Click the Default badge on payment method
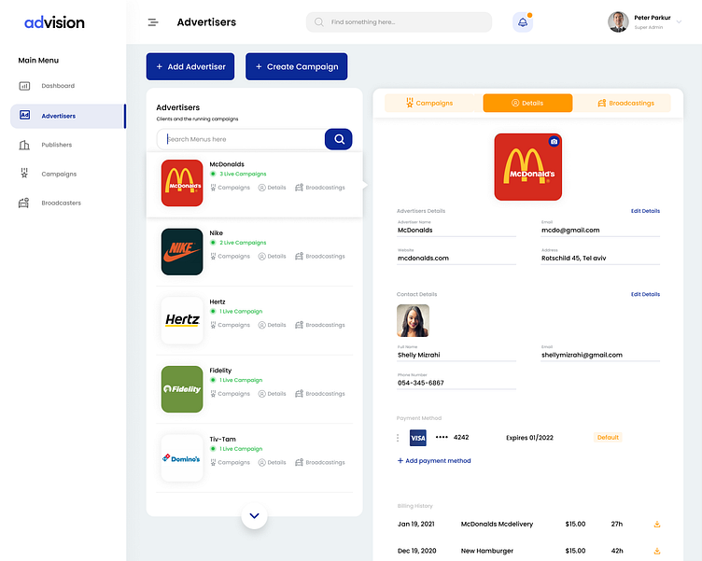The width and height of the screenshot is (702, 561). point(608,438)
